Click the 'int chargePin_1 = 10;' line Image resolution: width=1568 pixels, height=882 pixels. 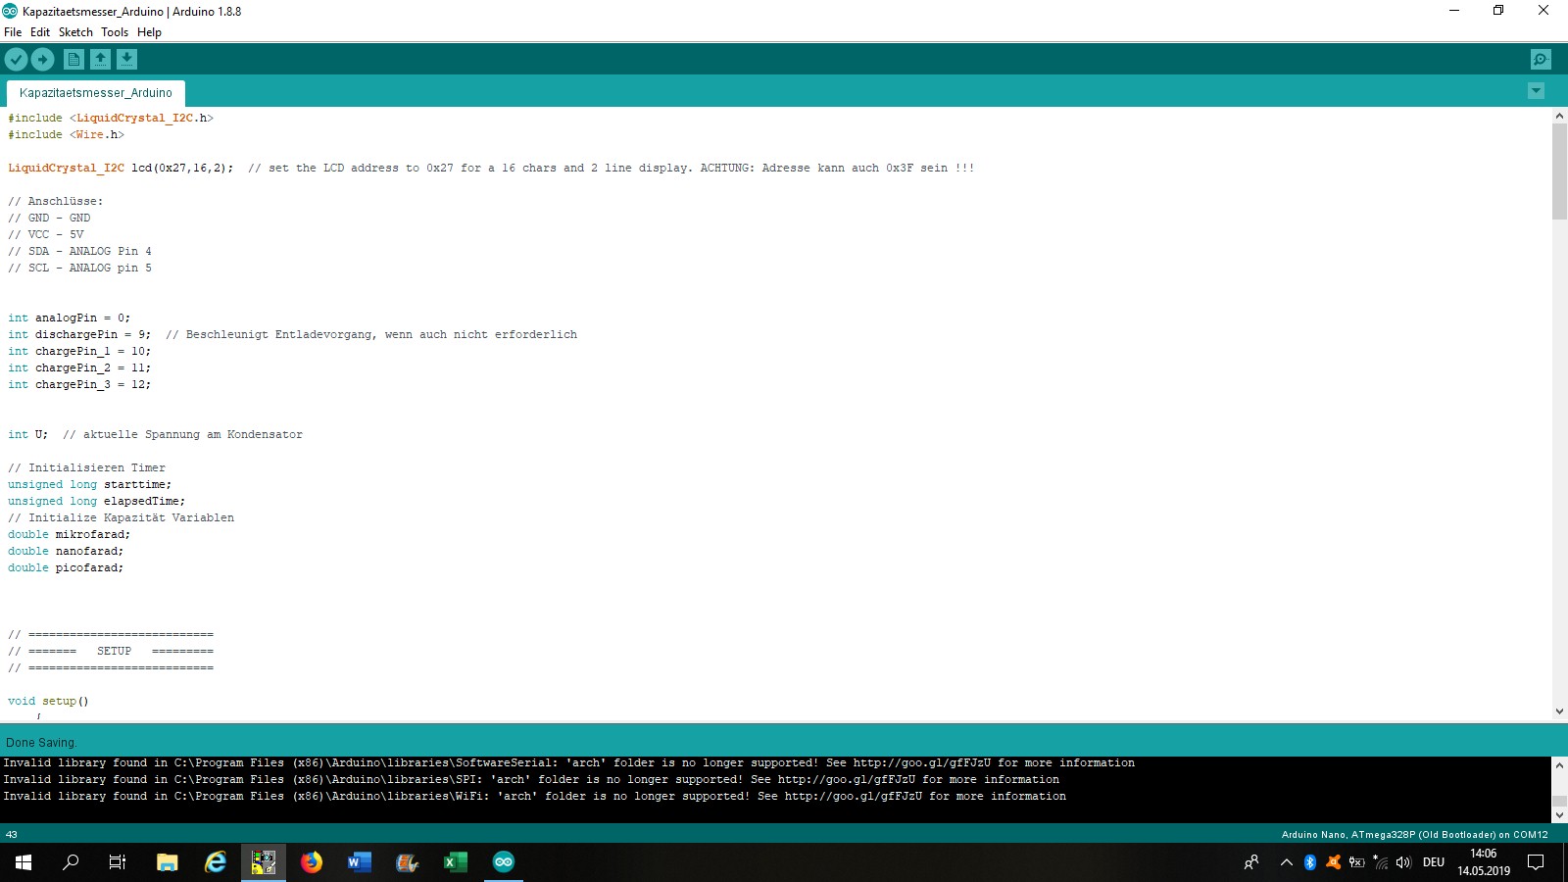point(79,351)
